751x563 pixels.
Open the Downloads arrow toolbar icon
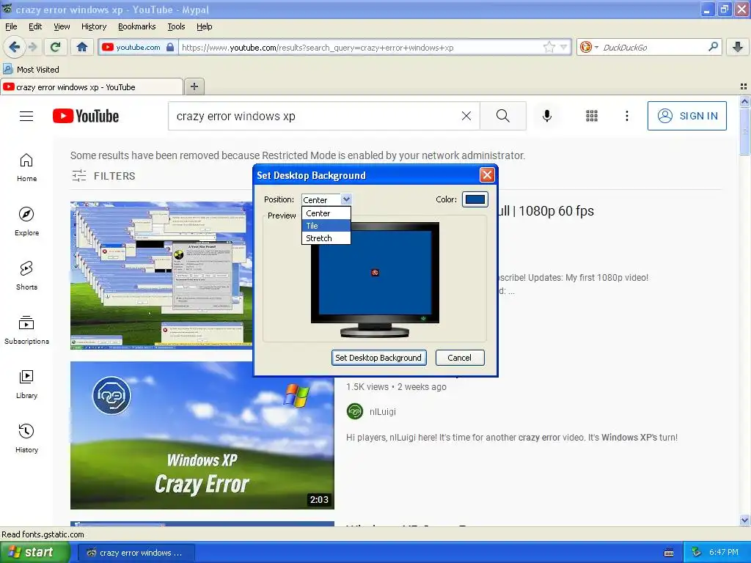click(x=738, y=47)
